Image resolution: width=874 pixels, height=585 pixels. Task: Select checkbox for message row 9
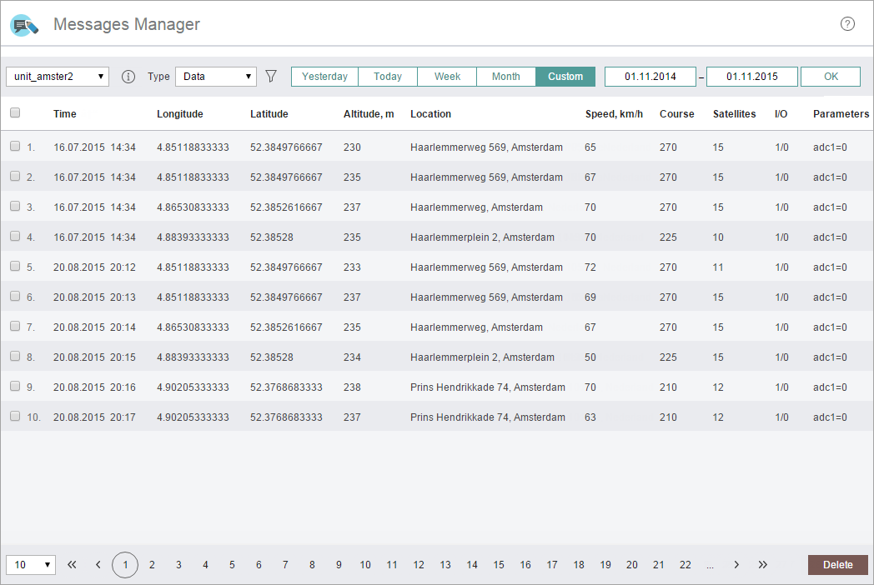[x=15, y=387]
